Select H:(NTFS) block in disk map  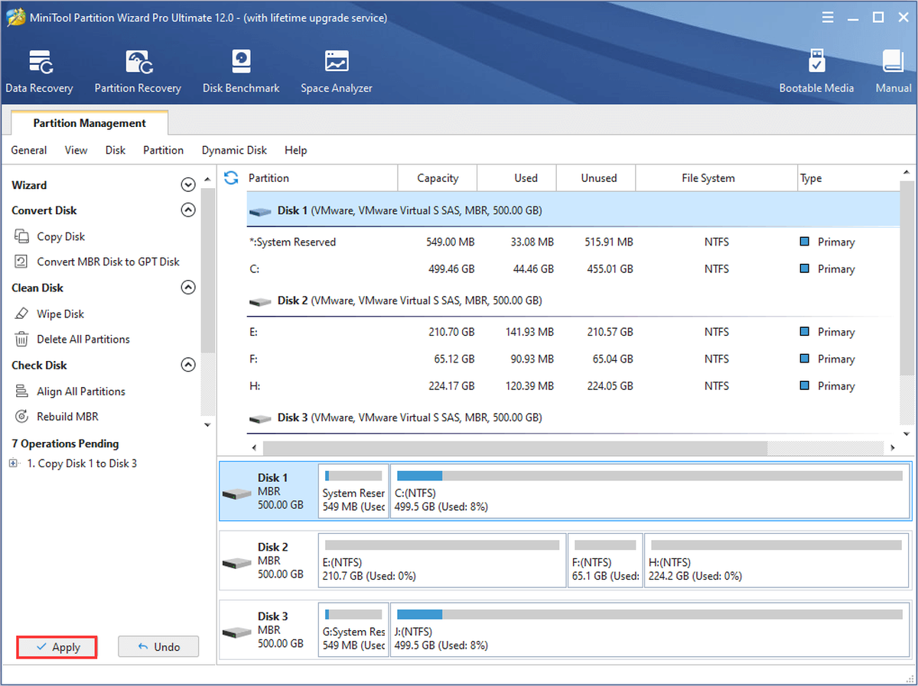(778, 561)
